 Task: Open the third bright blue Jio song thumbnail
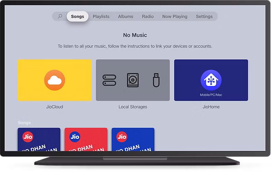pos(133,139)
